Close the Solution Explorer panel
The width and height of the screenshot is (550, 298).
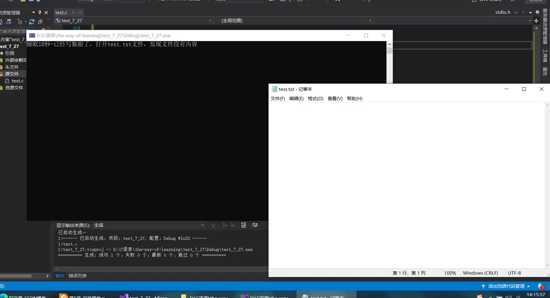46,13
